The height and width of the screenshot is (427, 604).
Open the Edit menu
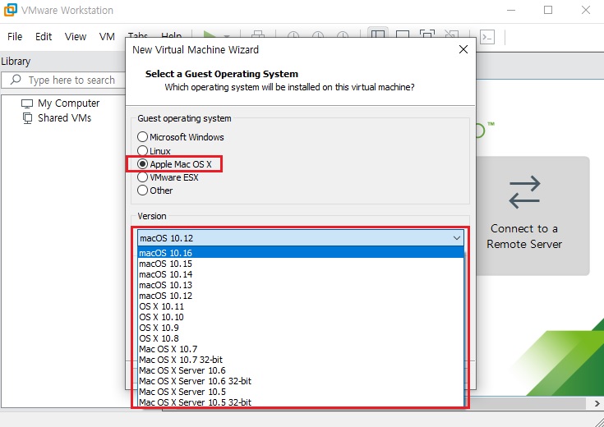pos(44,37)
